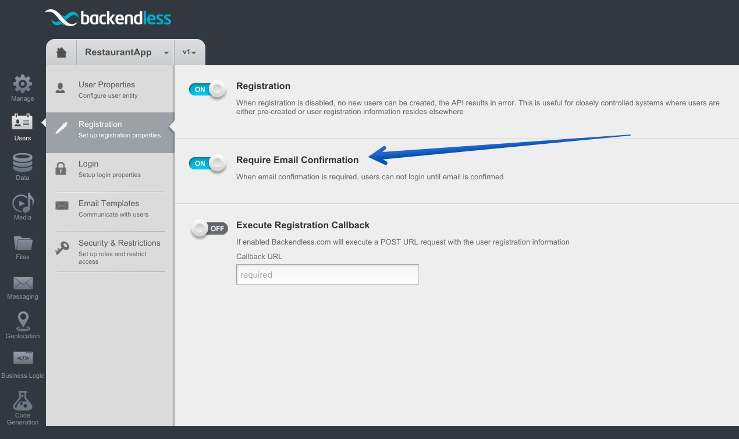The height and width of the screenshot is (439, 739).
Task: Select the Users sidebar icon
Action: pyautogui.click(x=23, y=122)
